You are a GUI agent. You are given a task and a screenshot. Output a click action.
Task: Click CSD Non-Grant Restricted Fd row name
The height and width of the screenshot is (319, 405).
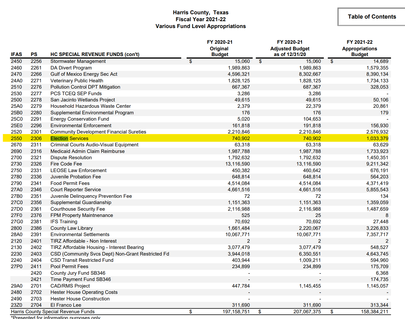(x=110, y=254)
